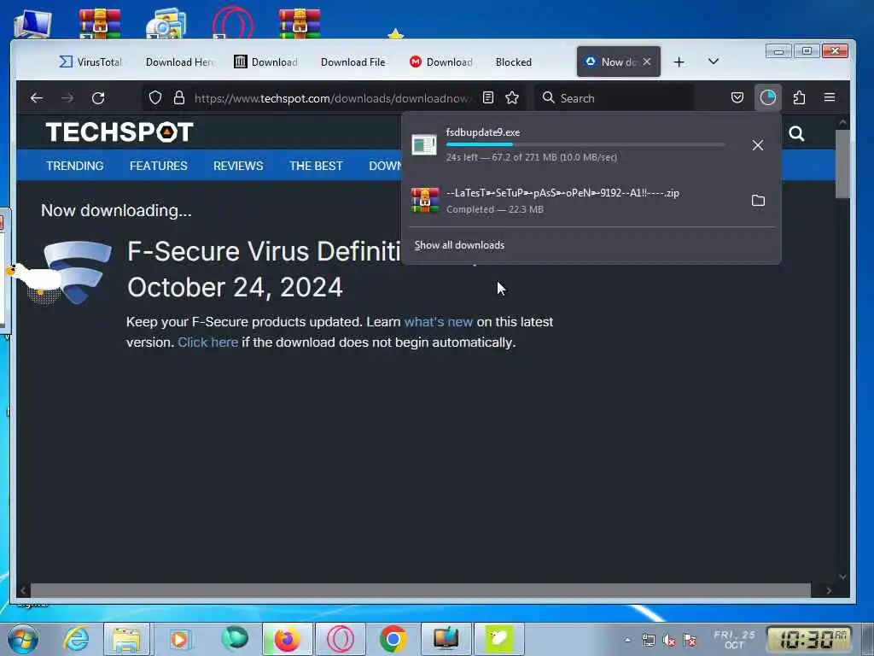
Task: Follow the Click here download link
Action: pyautogui.click(x=208, y=342)
